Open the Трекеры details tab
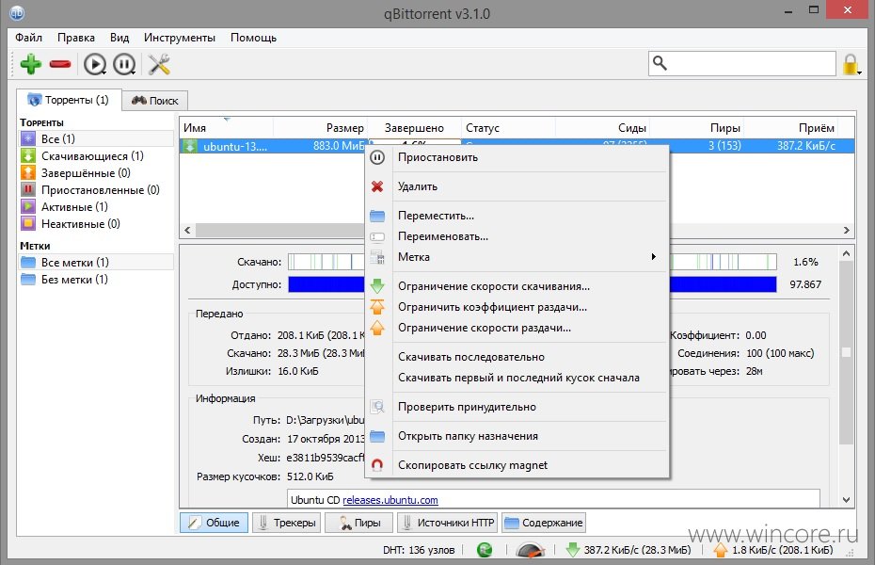 pos(287,523)
